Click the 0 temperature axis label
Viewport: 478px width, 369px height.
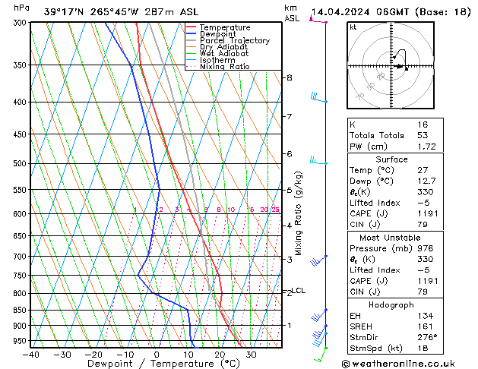click(x=157, y=355)
